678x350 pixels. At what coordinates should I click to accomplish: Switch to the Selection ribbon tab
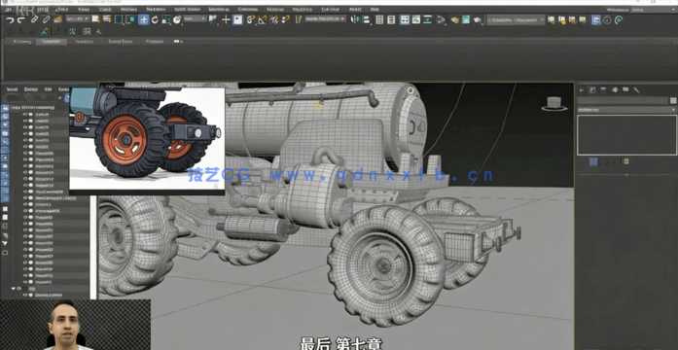85,42
